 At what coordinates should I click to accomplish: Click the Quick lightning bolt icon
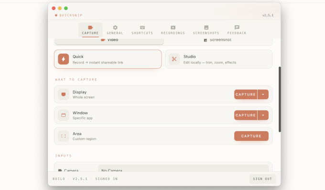click(64, 59)
